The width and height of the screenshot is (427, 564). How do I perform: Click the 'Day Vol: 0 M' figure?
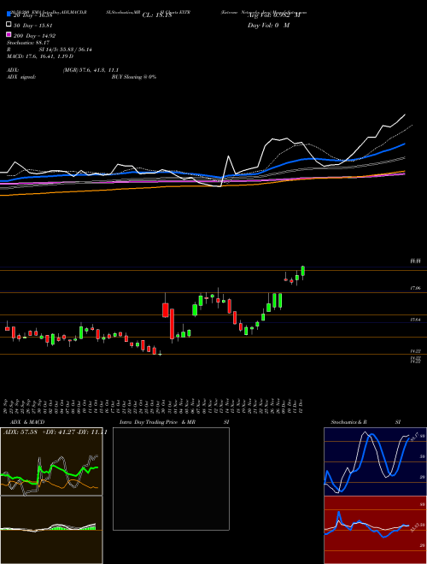click(268, 26)
